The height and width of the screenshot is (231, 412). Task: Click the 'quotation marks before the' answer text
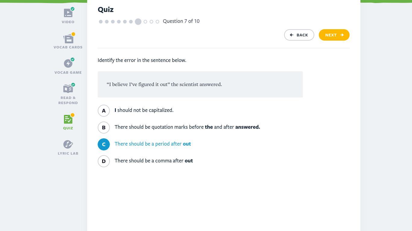[x=187, y=127]
